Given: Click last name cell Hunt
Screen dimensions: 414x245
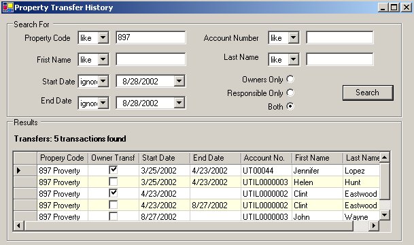Looking at the screenshot, I should pos(362,182).
